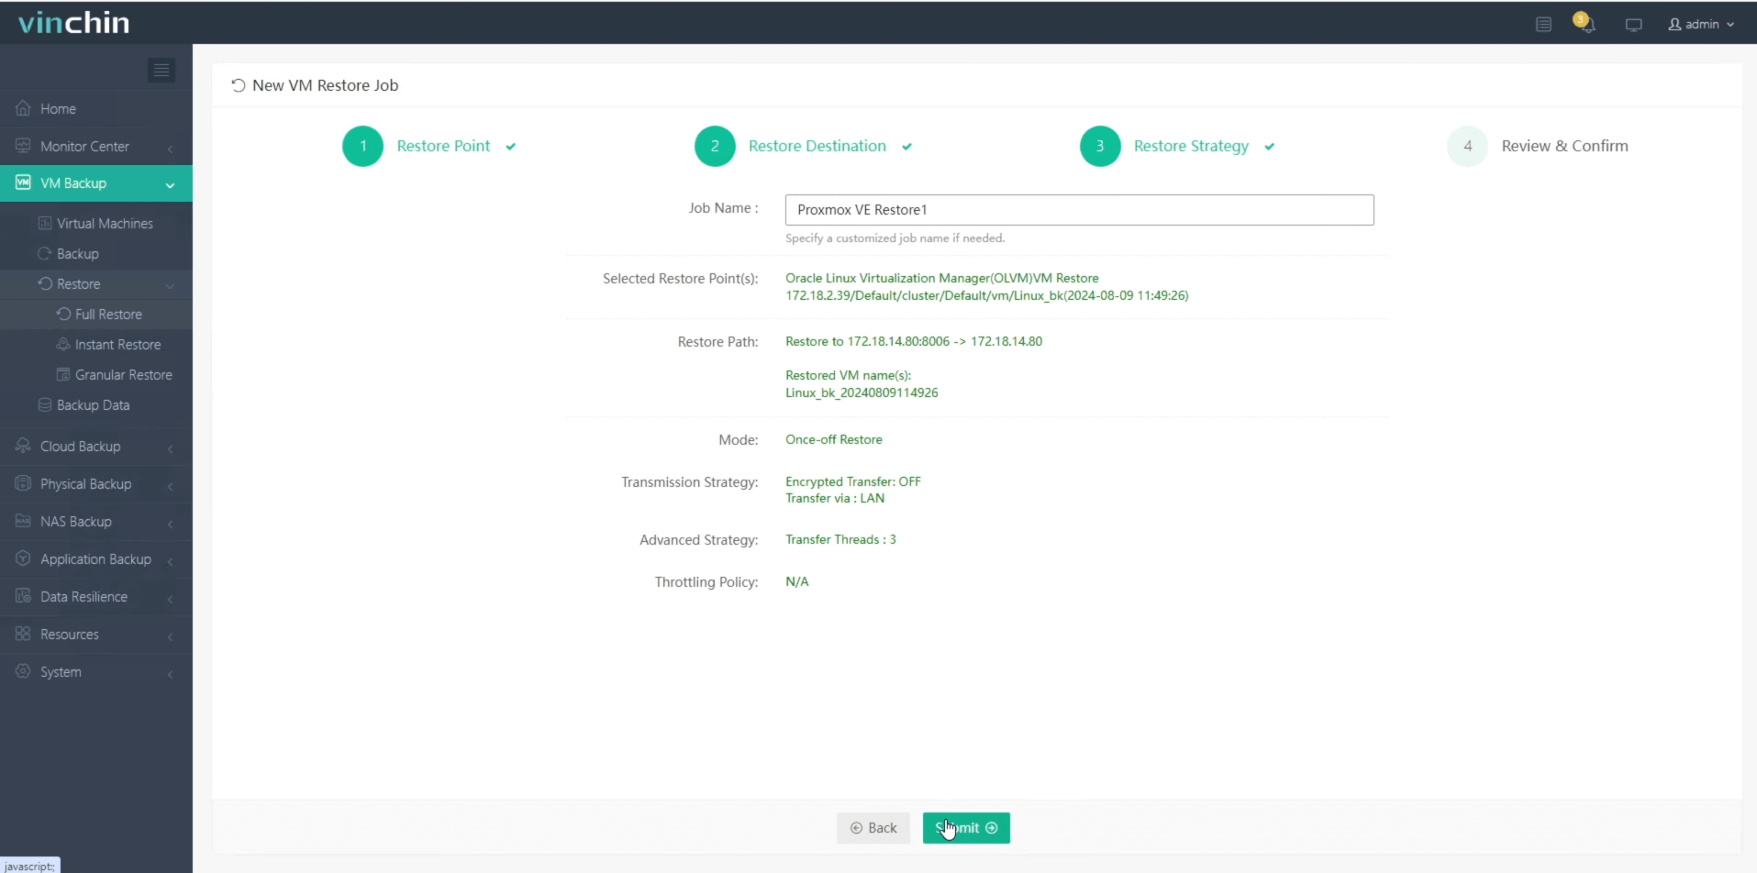This screenshot has height=873, width=1757.
Task: Click the Back button
Action: pyautogui.click(x=873, y=828)
